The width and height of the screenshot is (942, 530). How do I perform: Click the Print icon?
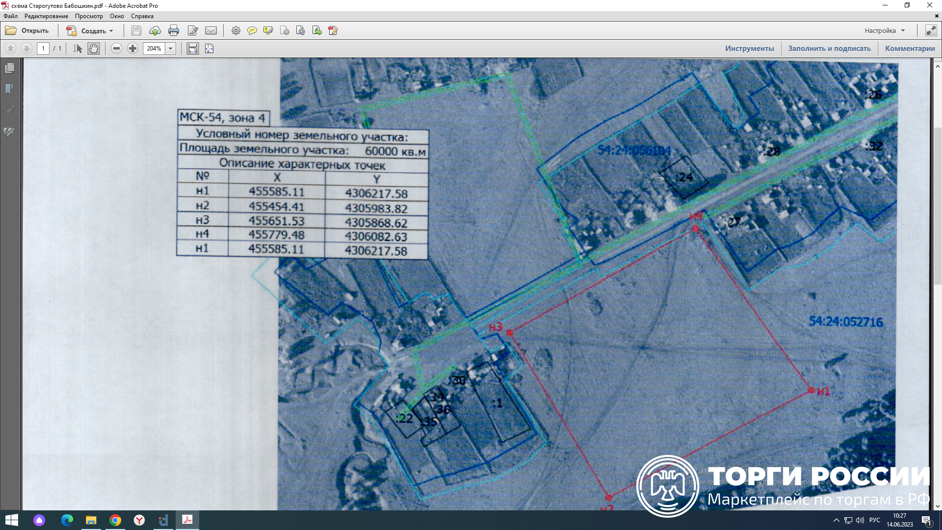point(174,30)
